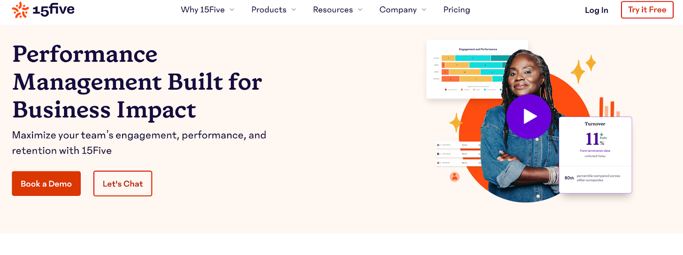Click the orange user avatar icon
This screenshot has height=255, width=683.
point(455,177)
